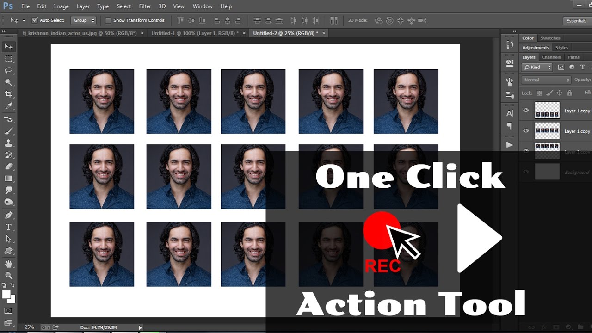Select the Custom Shape tool
The width and height of the screenshot is (592, 333).
point(9,251)
